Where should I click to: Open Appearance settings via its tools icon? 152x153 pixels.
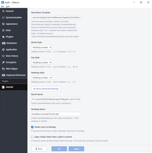point(3,24)
